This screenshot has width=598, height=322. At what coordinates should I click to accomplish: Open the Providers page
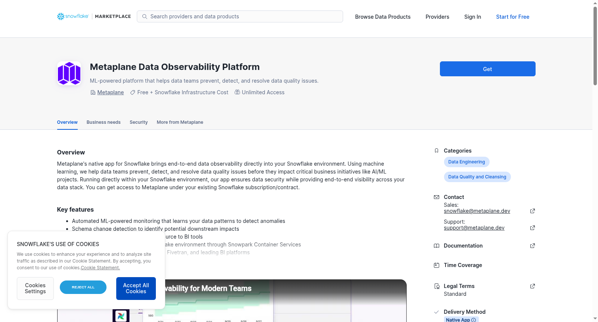[x=437, y=17]
